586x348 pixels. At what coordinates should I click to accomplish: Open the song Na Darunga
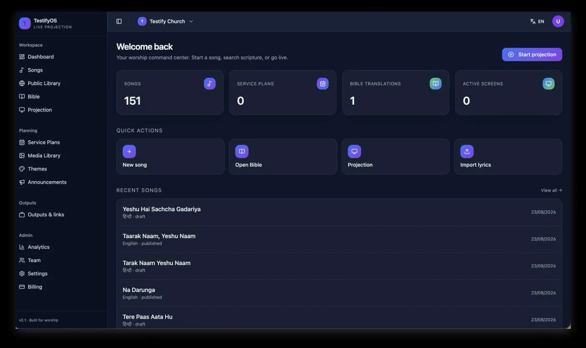(339, 293)
